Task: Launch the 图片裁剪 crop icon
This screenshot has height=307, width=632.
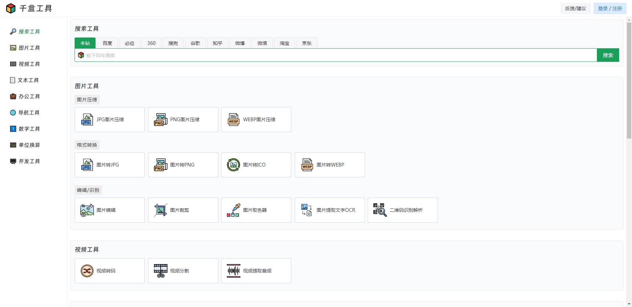Action: (160, 210)
